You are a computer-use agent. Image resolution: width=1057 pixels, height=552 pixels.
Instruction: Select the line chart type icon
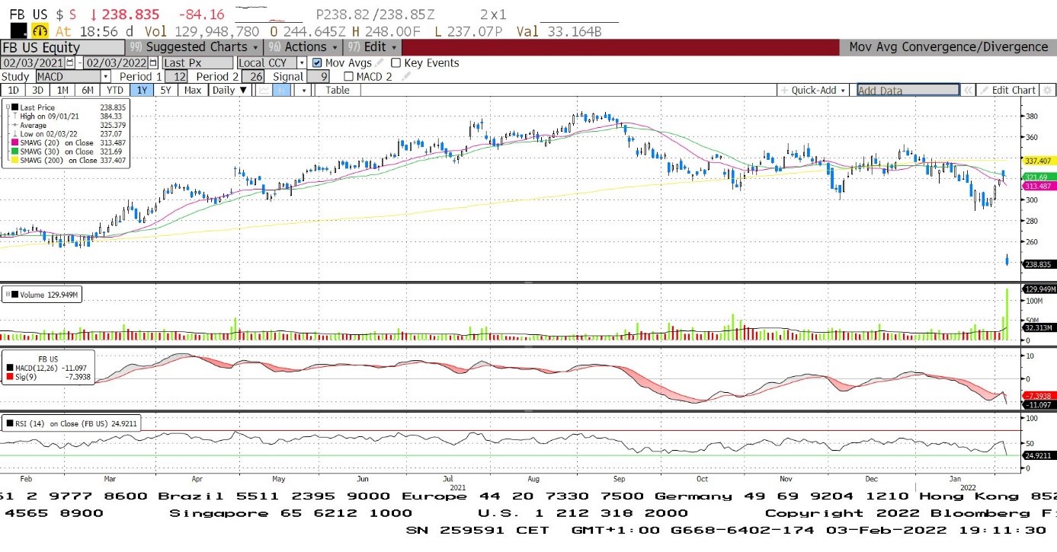(264, 90)
